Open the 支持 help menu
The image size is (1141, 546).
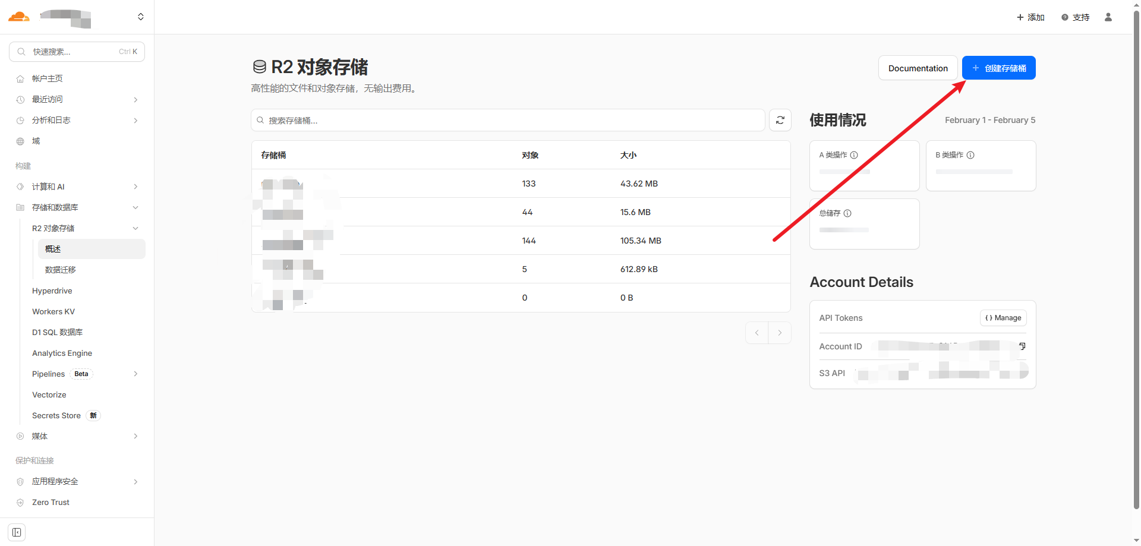tap(1076, 17)
